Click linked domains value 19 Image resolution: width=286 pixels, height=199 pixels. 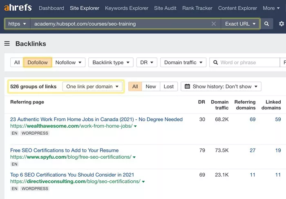point(278,150)
